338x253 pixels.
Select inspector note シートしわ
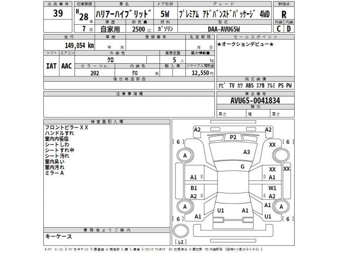coord(57,144)
